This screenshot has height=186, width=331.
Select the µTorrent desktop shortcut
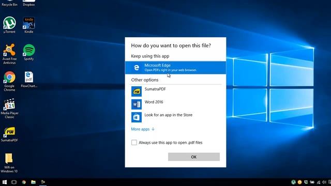pyautogui.click(x=9, y=25)
